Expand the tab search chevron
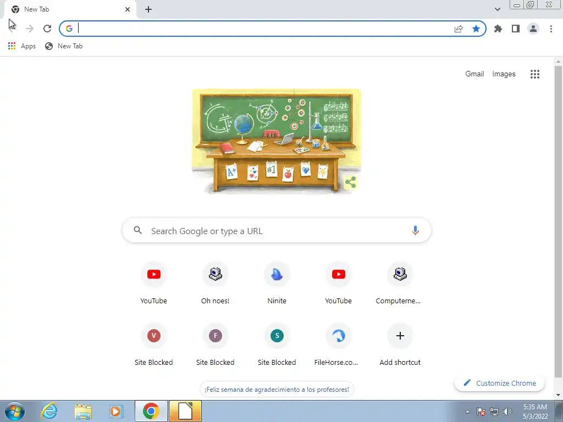 coord(497,9)
